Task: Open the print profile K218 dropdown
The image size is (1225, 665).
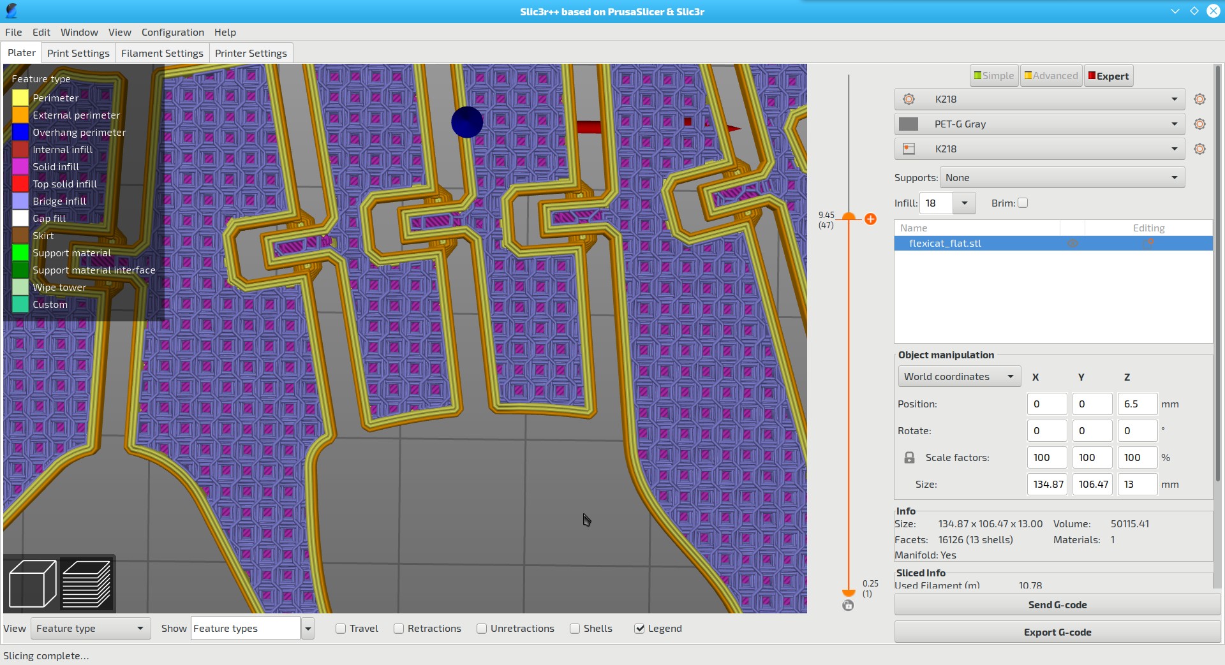Action: [1040, 99]
